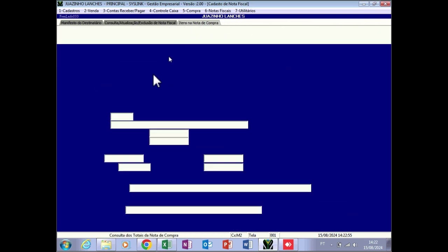Open the volume speaker tray icon
Screen dimensions: 448x252
355,245
